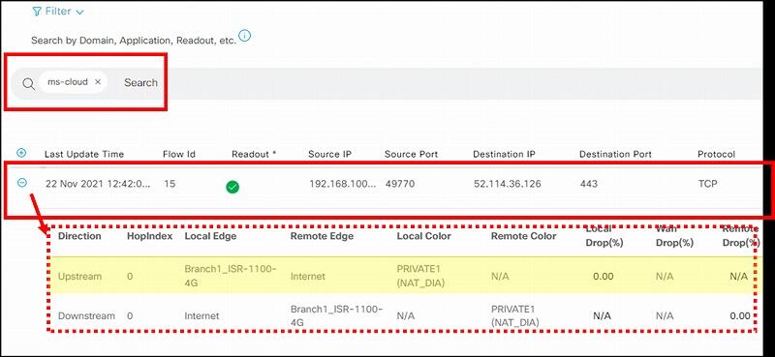Screen dimensions: 775x357
Task: Expand all rows with plus icon
Action: tap(21, 153)
